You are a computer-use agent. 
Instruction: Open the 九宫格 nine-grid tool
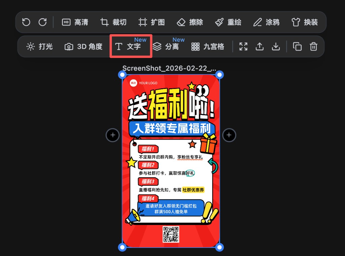(x=208, y=47)
